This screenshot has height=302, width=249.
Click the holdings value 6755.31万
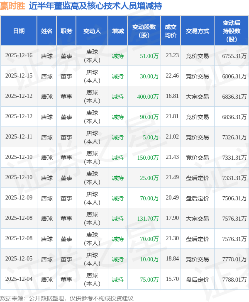click(234, 56)
